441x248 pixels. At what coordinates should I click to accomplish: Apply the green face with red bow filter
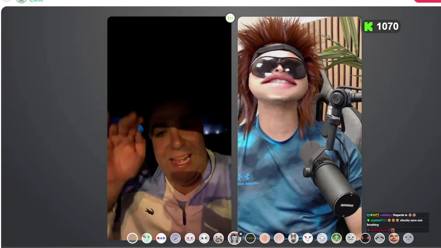pyautogui.click(x=147, y=238)
